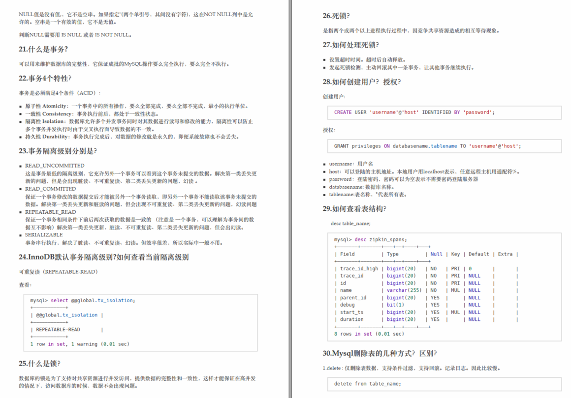The height and width of the screenshot is (398, 571).
Task: Click the 'GRANT privileges ON' code line
Action: pyautogui.click(x=428, y=146)
